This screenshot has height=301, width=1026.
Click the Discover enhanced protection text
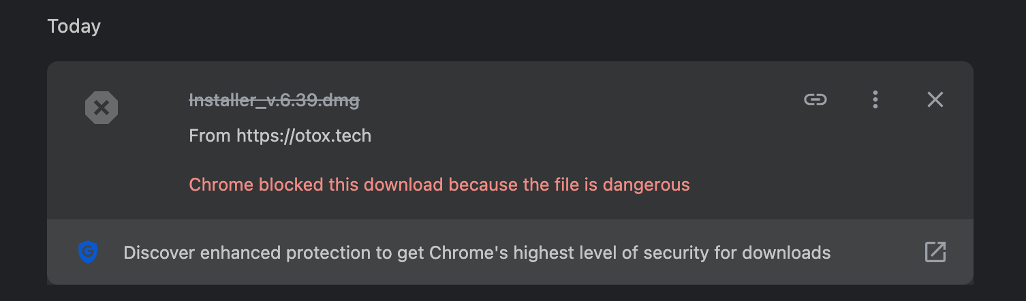[476, 253]
